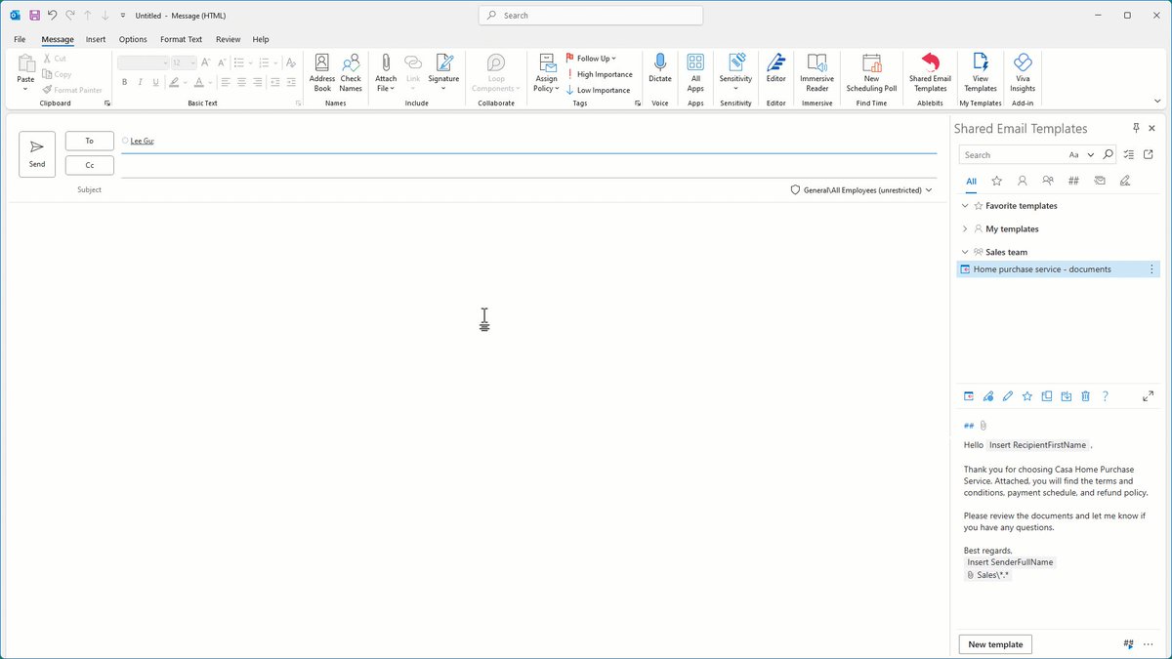Switch to the Review tab
Screen dimensions: 1172x659
click(x=229, y=39)
